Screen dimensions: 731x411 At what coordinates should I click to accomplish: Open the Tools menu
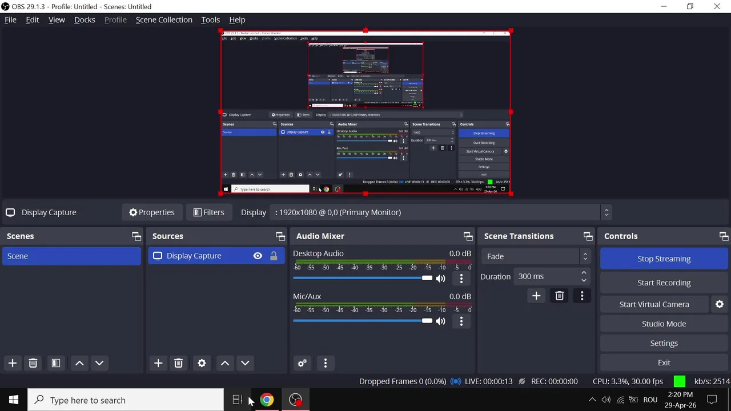pyautogui.click(x=210, y=19)
